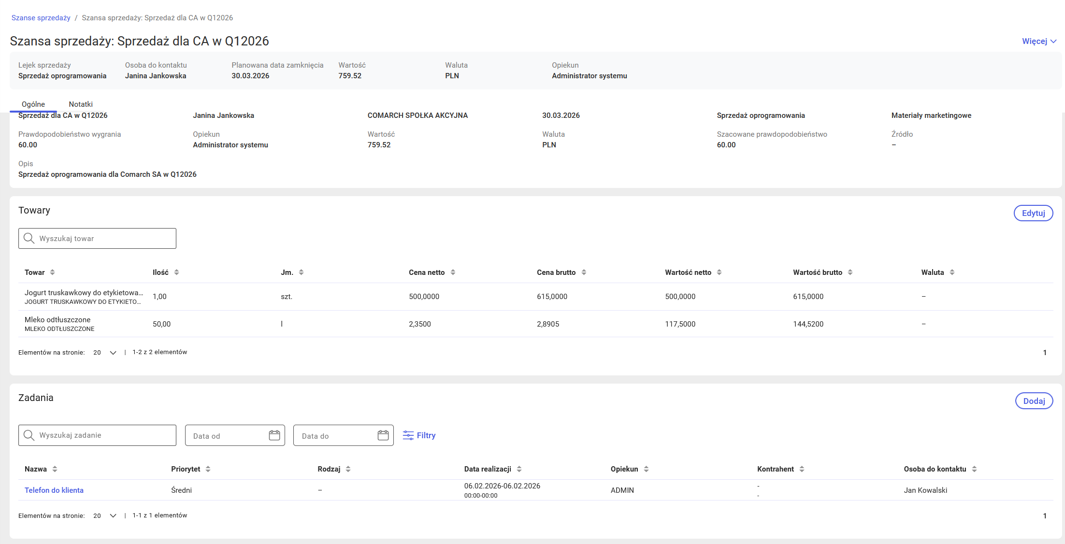Screen dimensions: 1065x544
Task: Click the Edytuj button in Towary
Action: (x=1033, y=213)
